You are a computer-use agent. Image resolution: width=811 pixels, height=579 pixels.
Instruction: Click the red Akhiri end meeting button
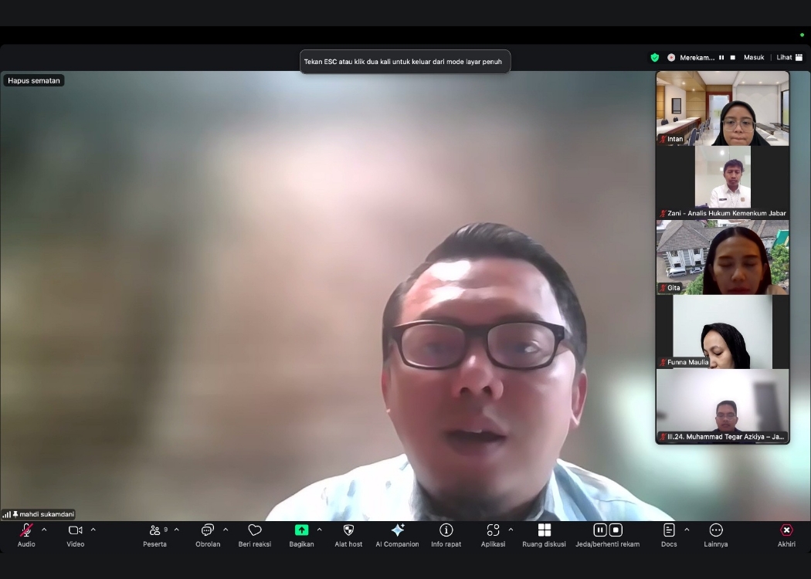click(786, 530)
